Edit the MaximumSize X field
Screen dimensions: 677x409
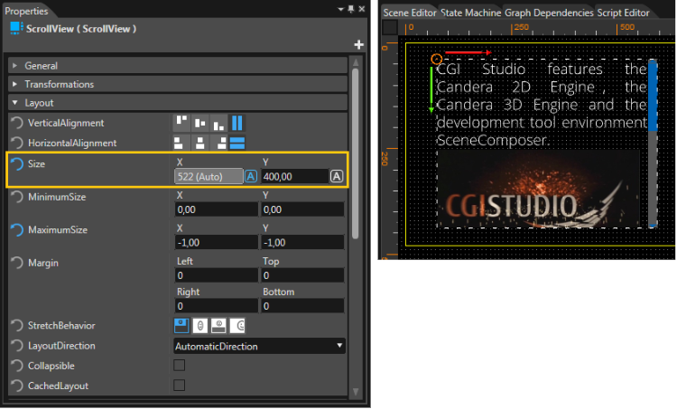click(x=216, y=242)
